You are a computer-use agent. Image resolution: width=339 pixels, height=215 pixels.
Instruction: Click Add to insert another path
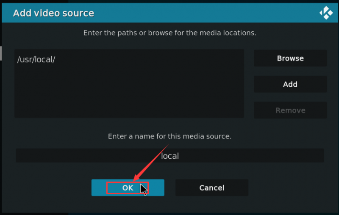tap(290, 84)
